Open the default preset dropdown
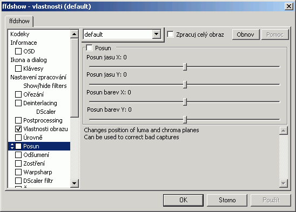 click(157, 35)
